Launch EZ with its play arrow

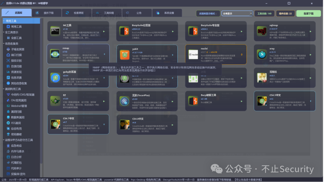[x=104, y=101]
